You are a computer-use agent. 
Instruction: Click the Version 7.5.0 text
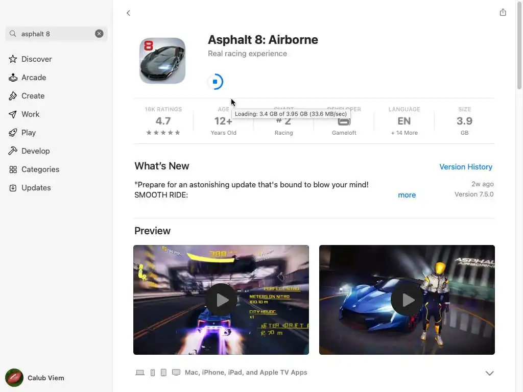tap(474, 194)
